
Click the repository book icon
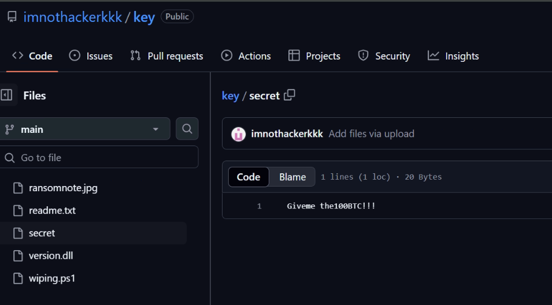[x=12, y=17]
